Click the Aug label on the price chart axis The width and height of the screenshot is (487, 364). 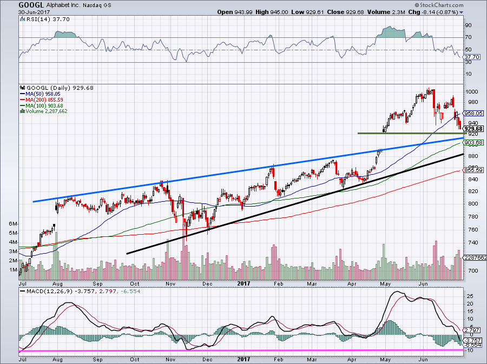(x=57, y=283)
